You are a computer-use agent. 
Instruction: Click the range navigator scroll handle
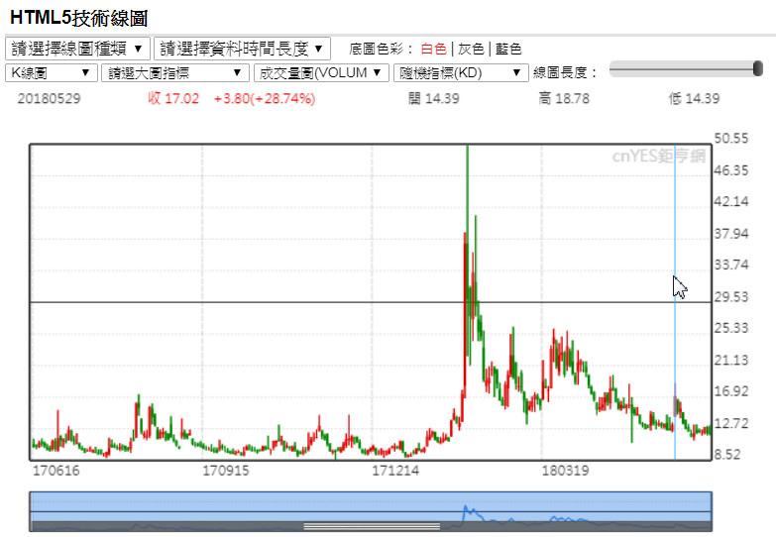pos(372,526)
